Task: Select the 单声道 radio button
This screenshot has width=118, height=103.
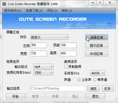Action: 95,80
